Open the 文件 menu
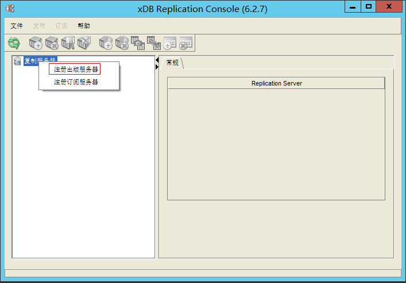Screen dimensions: 406x283 click(x=17, y=26)
